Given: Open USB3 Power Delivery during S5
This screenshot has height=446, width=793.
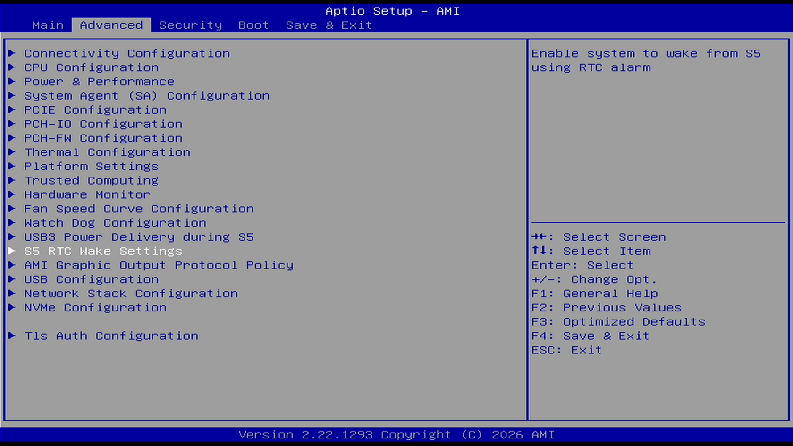Looking at the screenshot, I should tap(139, 237).
